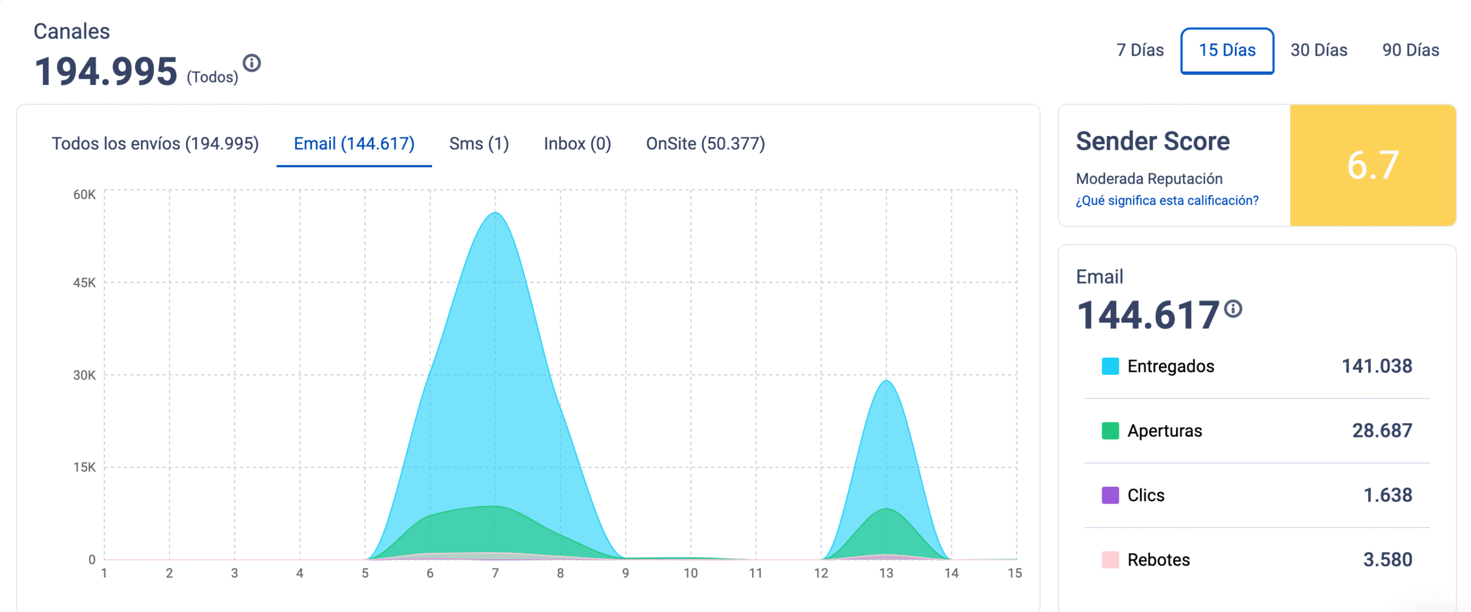
Task: Switch range to 30 Días
Action: coord(1318,51)
